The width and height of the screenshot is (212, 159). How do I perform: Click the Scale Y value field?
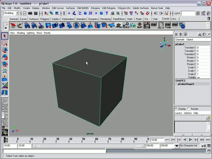click(203, 71)
